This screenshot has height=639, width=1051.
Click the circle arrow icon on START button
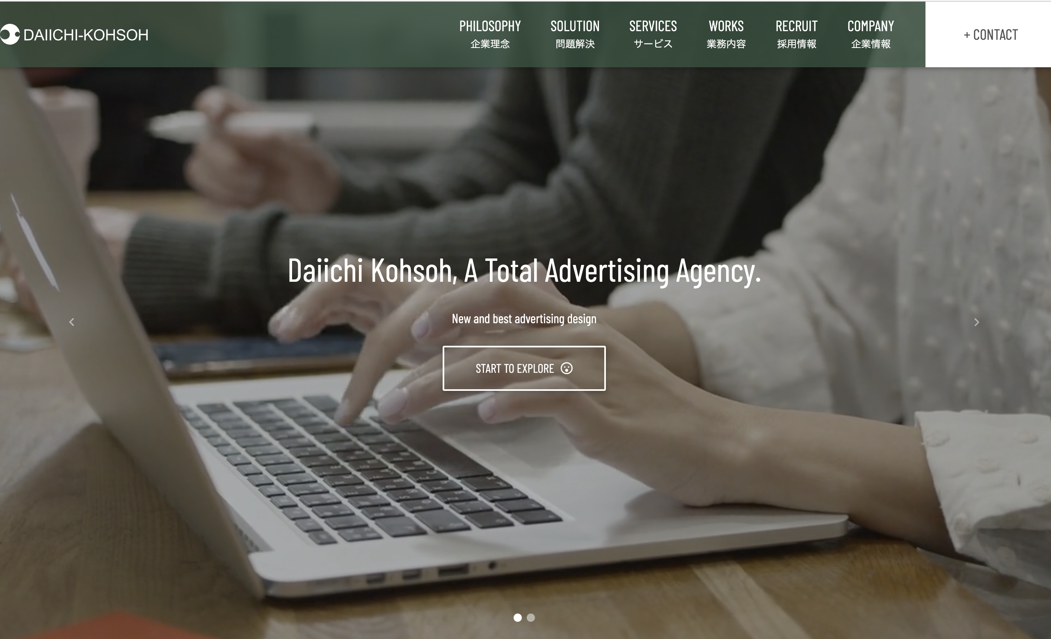click(x=568, y=368)
